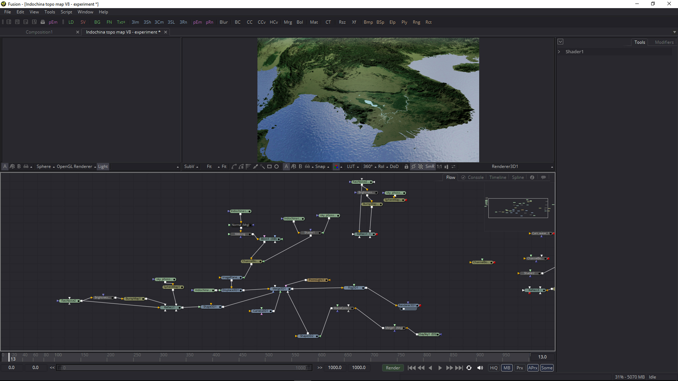Click the Tools panel button

(640, 42)
